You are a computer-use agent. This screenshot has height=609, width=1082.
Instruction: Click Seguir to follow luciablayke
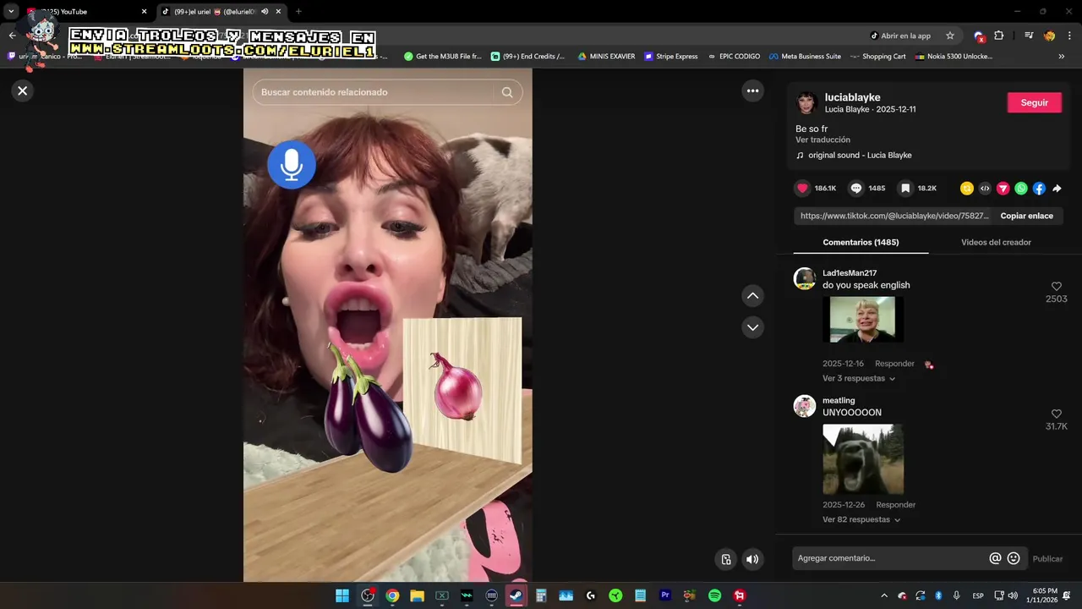pyautogui.click(x=1034, y=102)
